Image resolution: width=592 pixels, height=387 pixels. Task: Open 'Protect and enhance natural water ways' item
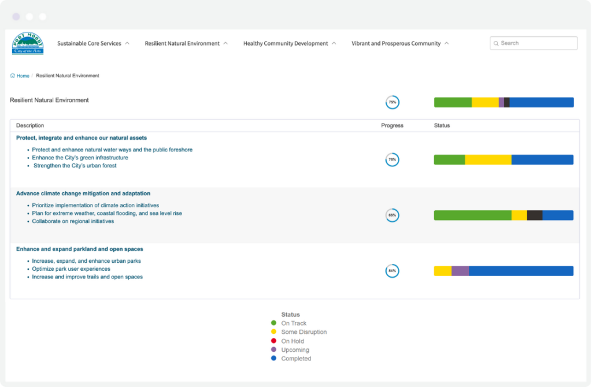tap(112, 150)
